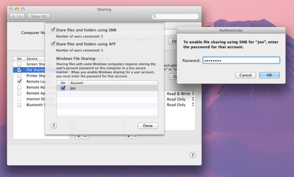Click the remove shared folder minus button
Image resolution: width=294 pixels, height=177 pixels.
click(85, 136)
